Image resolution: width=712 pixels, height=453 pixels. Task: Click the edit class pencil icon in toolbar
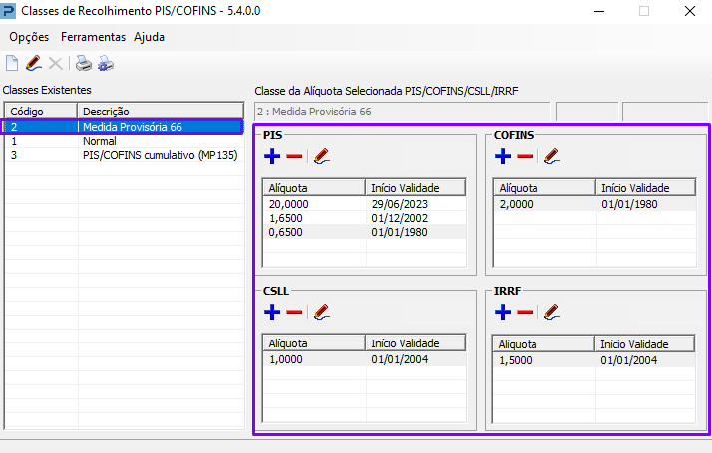pos(34,63)
